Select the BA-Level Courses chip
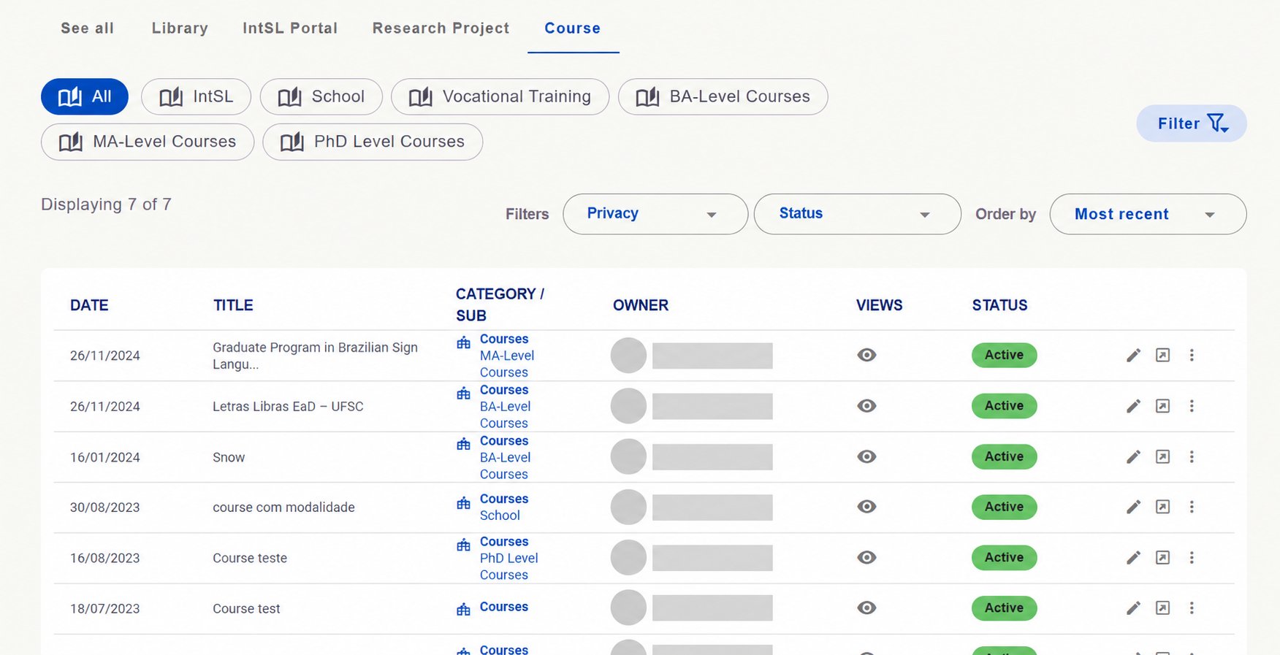 [723, 96]
